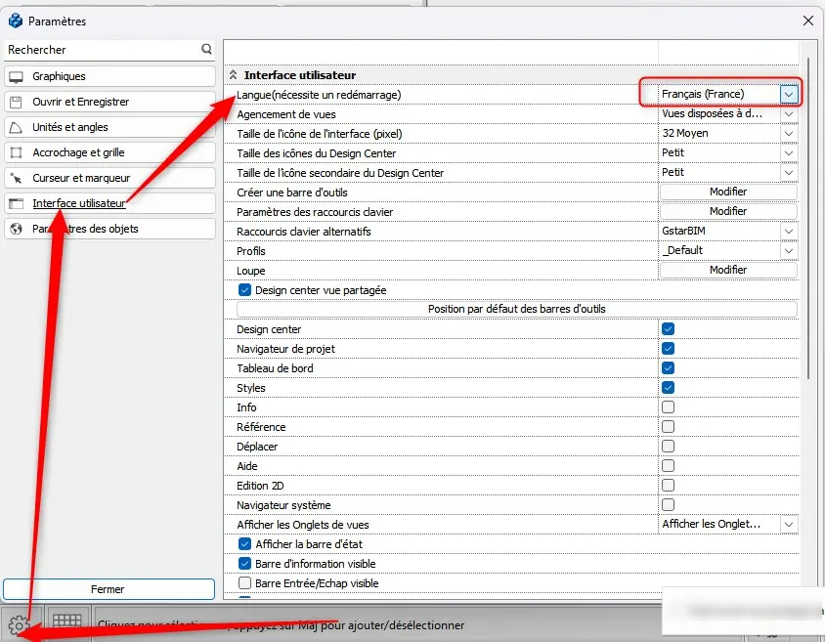Open the Ouvrir et Enregistrer category
Screen dimensions: 825x642
[x=109, y=102]
